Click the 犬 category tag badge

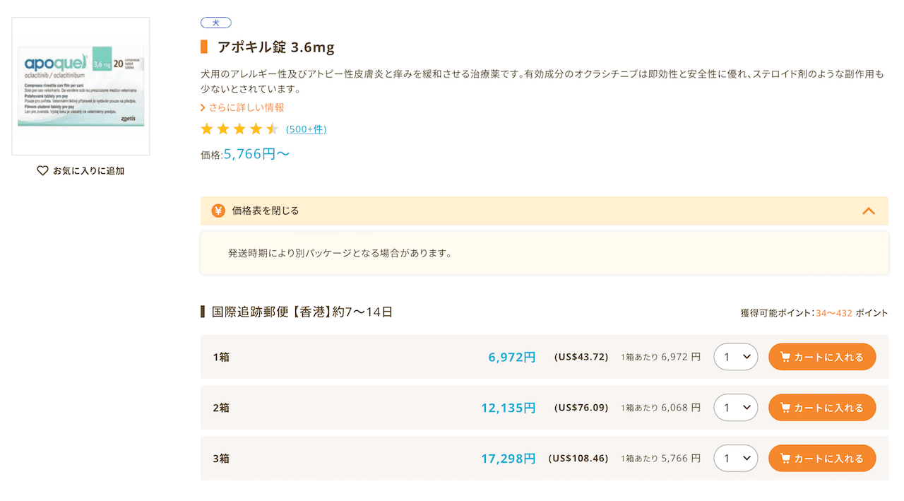pos(215,23)
